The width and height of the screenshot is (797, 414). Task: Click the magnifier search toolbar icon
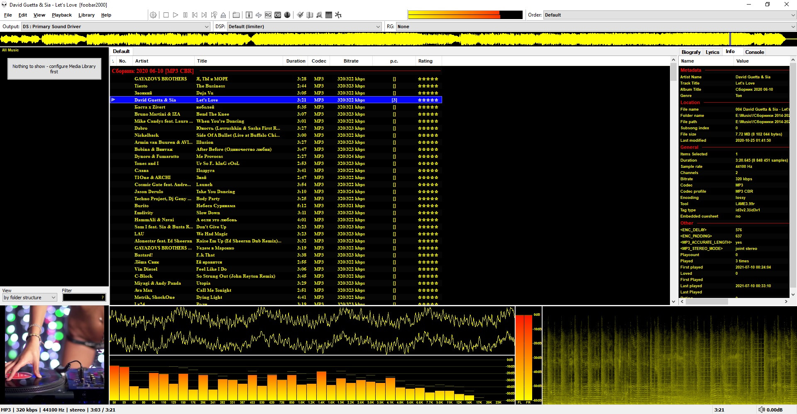click(319, 15)
